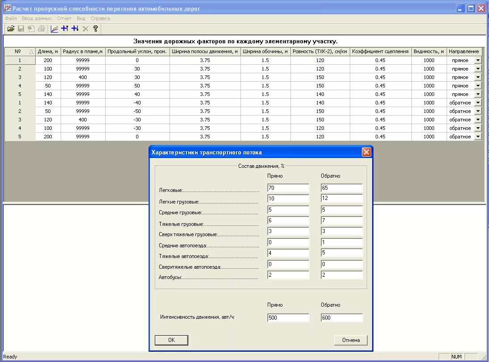Expand direction dropdown for 140 m прямое row
The height and width of the screenshot is (362, 489).
pyautogui.click(x=478, y=94)
